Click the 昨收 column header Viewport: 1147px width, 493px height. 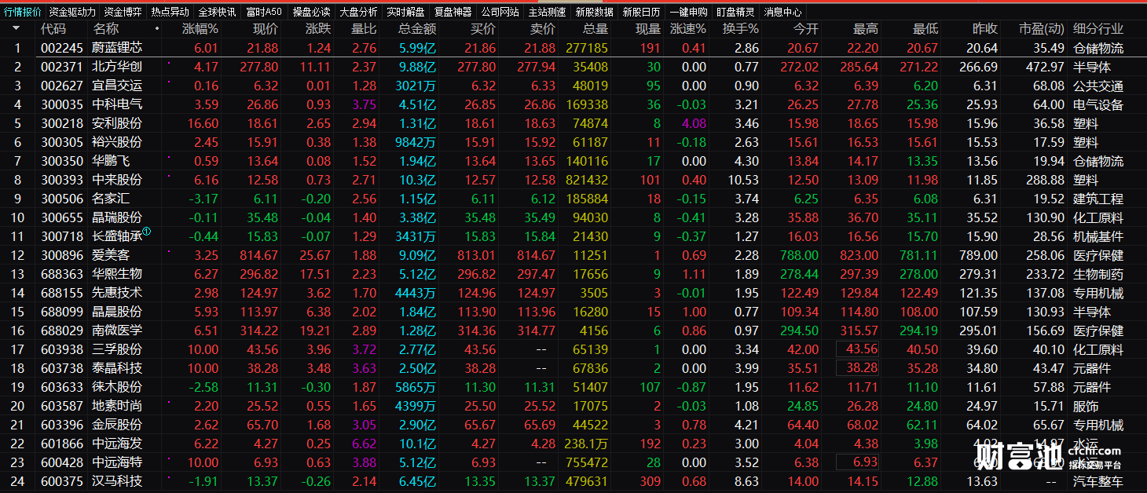pyautogui.click(x=985, y=29)
